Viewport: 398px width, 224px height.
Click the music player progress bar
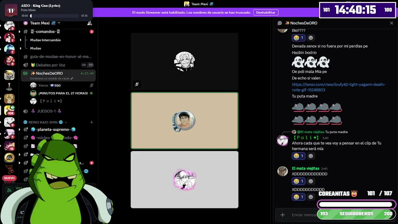(54, 16)
